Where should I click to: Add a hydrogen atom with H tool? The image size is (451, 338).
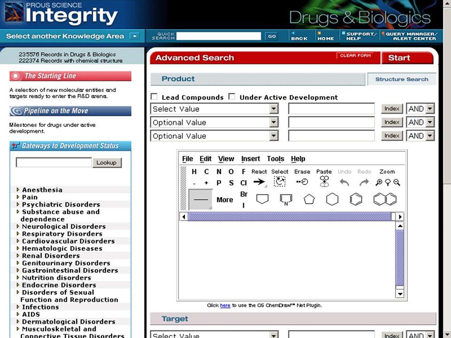point(194,172)
